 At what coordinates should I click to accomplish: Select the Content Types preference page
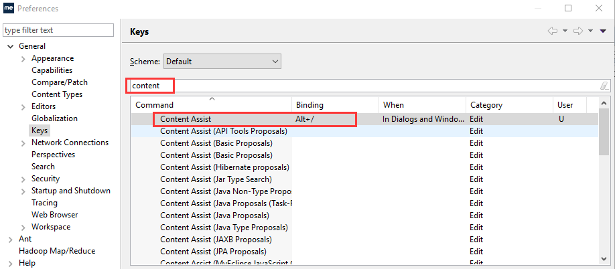coord(57,94)
